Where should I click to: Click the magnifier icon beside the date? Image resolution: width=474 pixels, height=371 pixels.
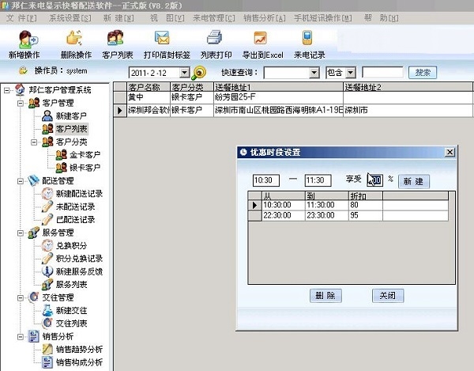(x=199, y=73)
